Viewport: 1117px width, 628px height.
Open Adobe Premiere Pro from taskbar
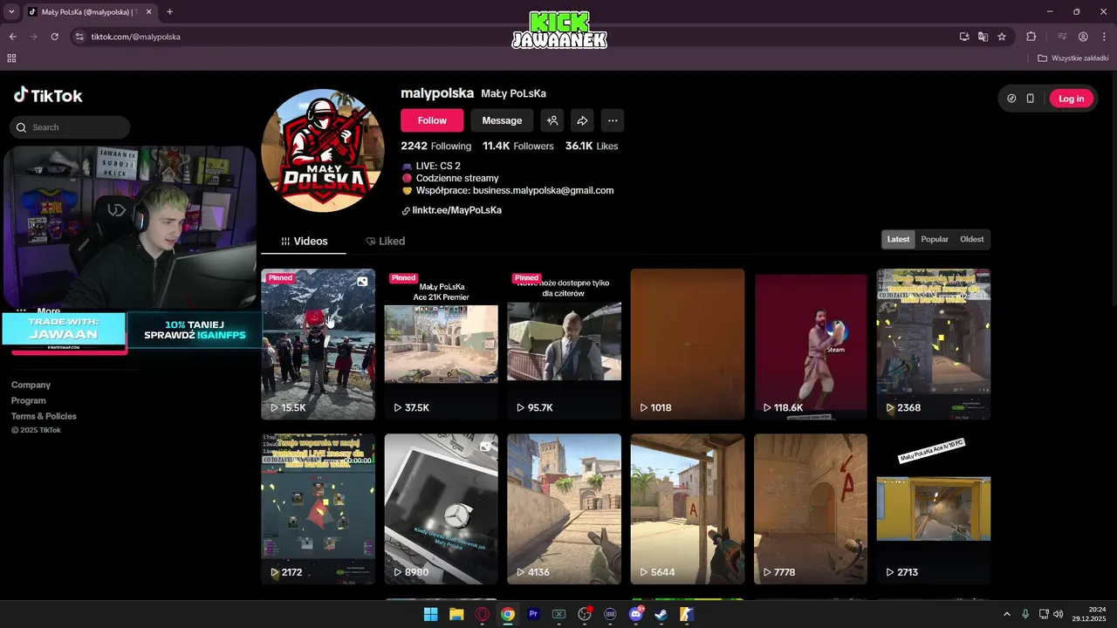(x=533, y=614)
